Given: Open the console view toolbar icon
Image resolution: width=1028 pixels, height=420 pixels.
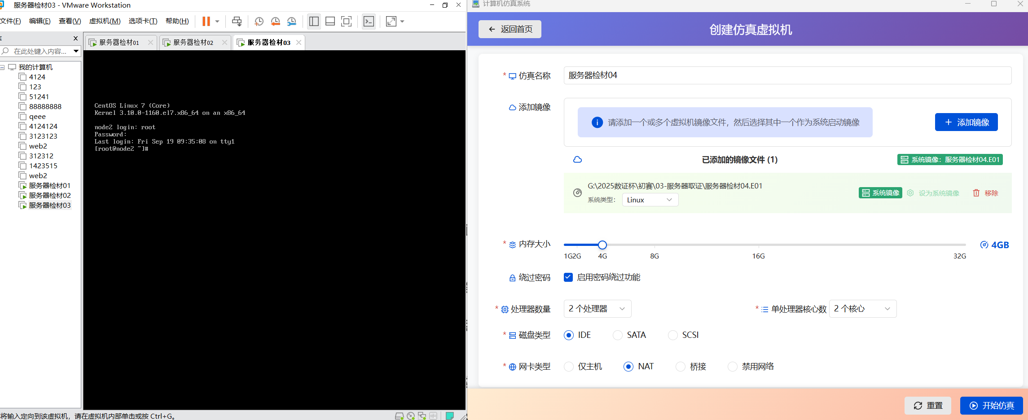Looking at the screenshot, I should click(369, 21).
